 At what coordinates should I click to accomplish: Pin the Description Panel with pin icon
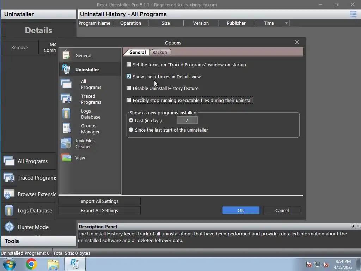tap(353, 226)
